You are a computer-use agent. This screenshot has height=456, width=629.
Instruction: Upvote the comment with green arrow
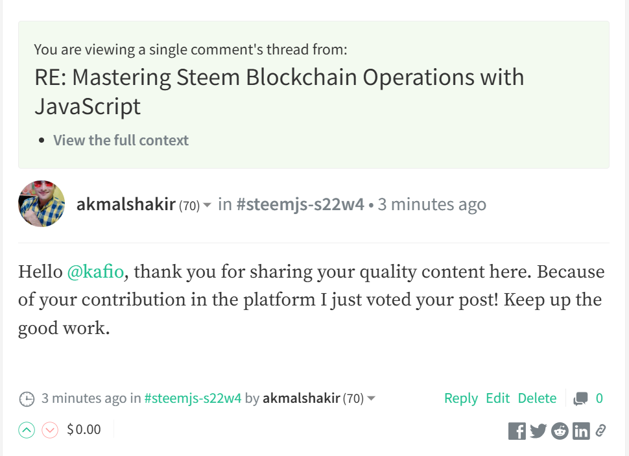[x=27, y=430]
